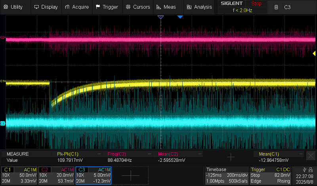Toggle the C1 channel descriptor box

click(19, 175)
